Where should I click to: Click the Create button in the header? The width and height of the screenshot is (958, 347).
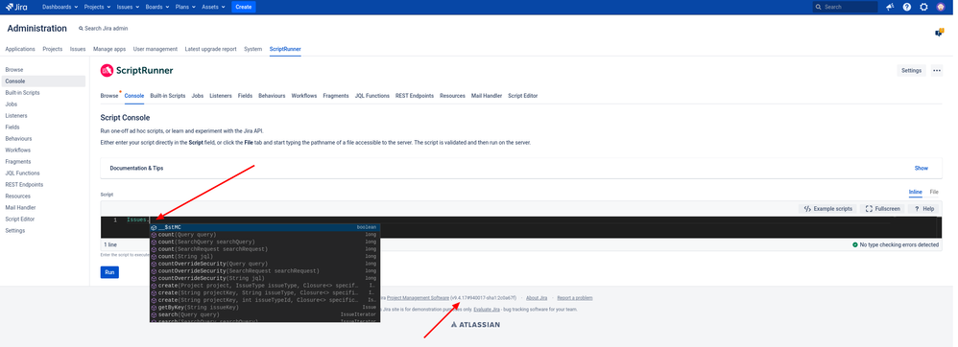coord(243,7)
